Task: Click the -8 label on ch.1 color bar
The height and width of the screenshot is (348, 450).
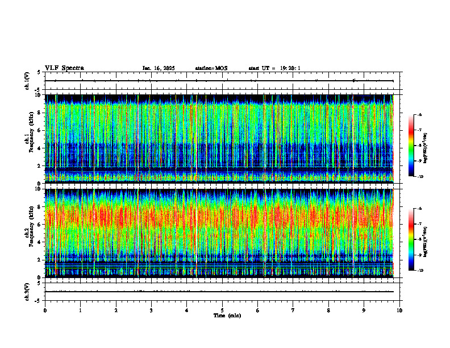Action: coord(420,146)
